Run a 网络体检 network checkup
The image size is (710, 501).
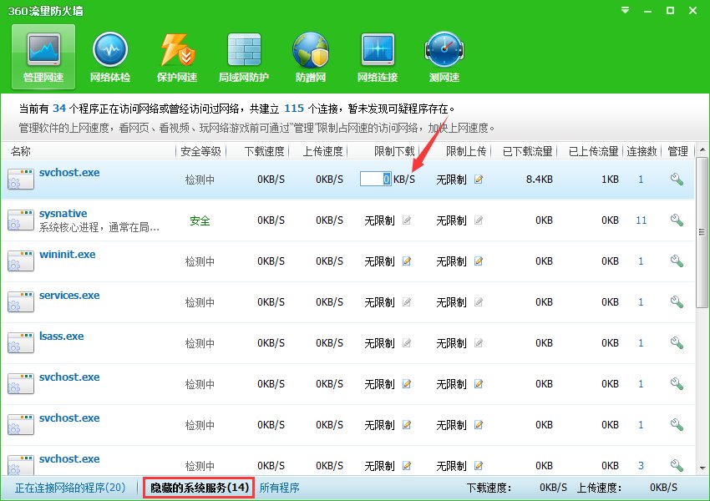click(109, 56)
